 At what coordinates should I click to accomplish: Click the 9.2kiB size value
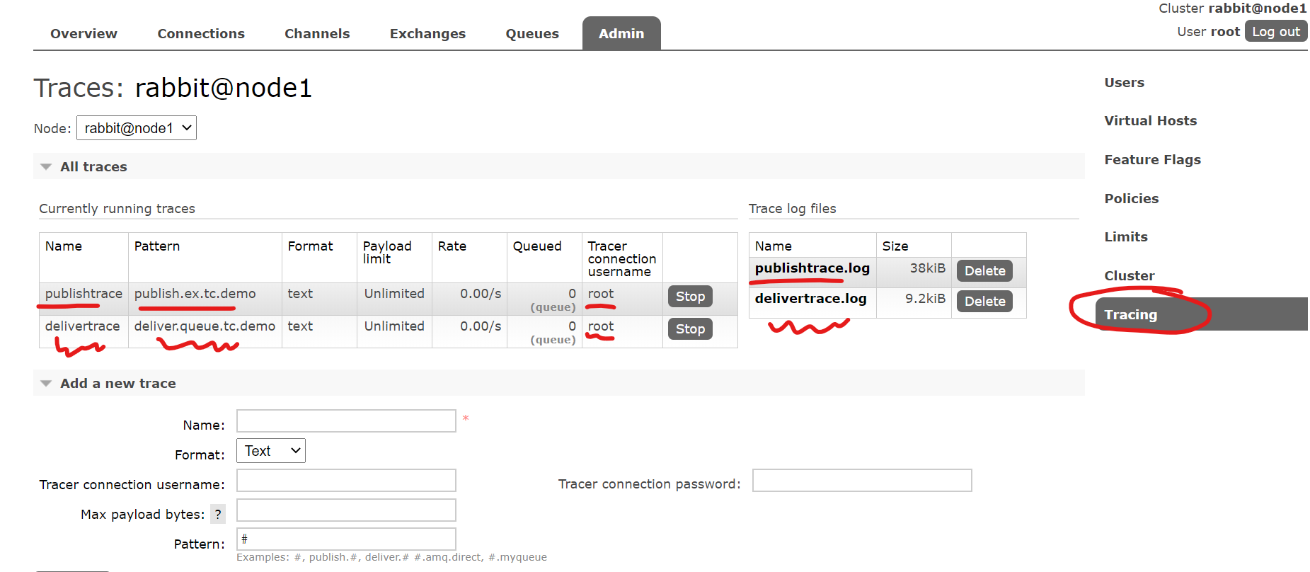[x=925, y=299]
